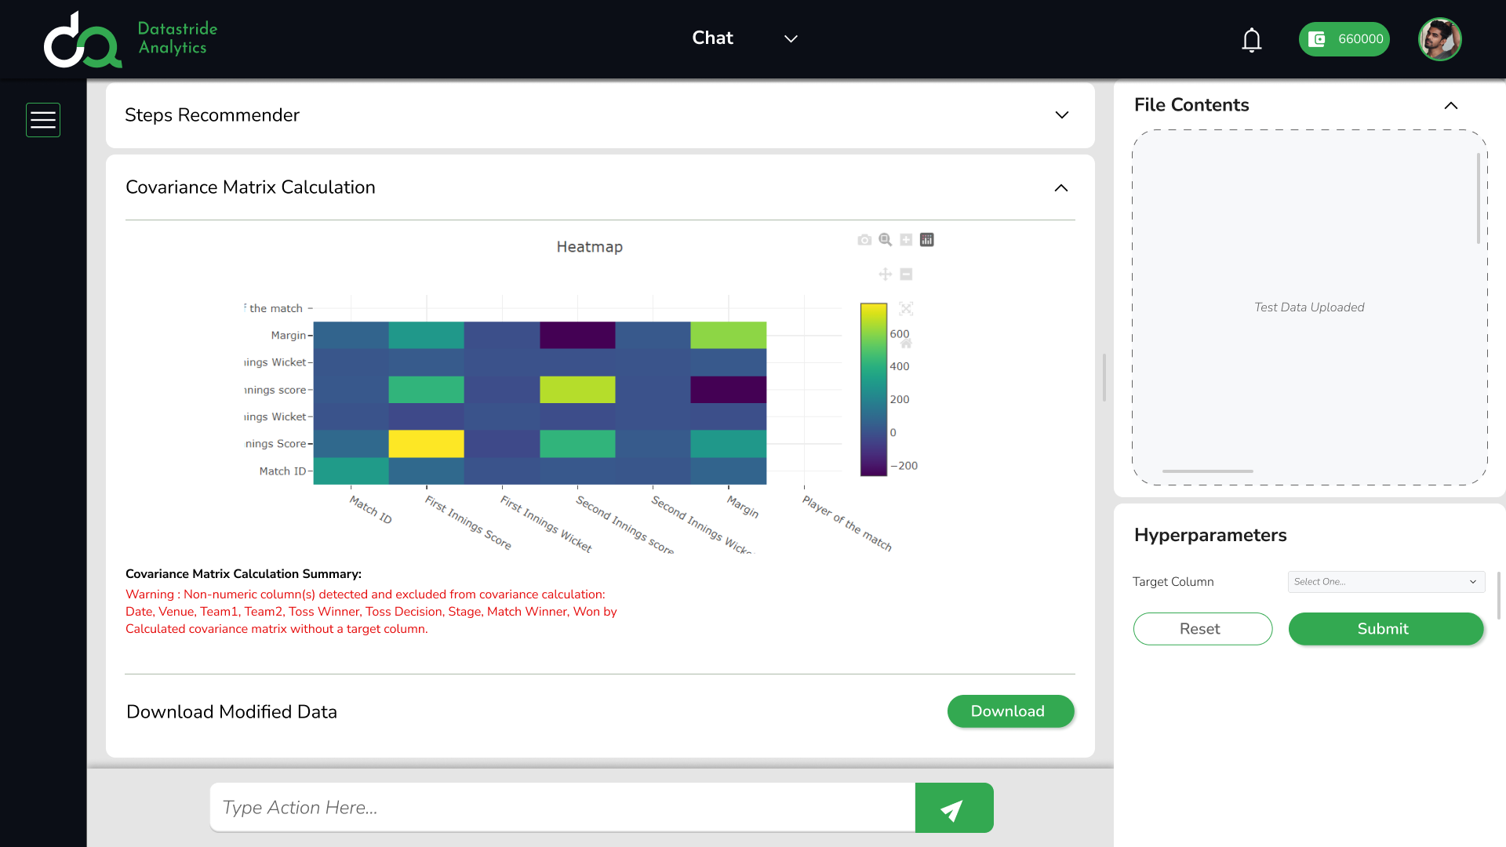Open the Chat page selector dropdown

coord(791,38)
